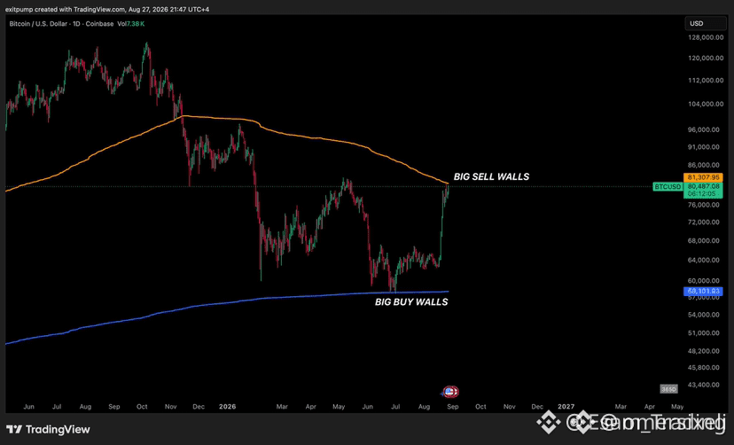Screen dimensions: 734x445
Task: Click the Dec label just before 2027
Action: pyautogui.click(x=537, y=407)
